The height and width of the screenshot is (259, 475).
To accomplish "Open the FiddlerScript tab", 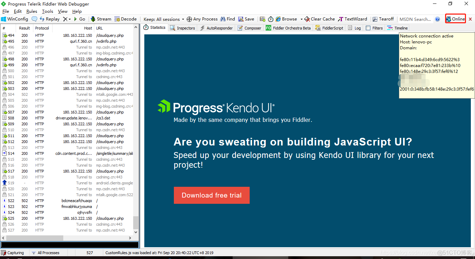I will click(x=329, y=28).
